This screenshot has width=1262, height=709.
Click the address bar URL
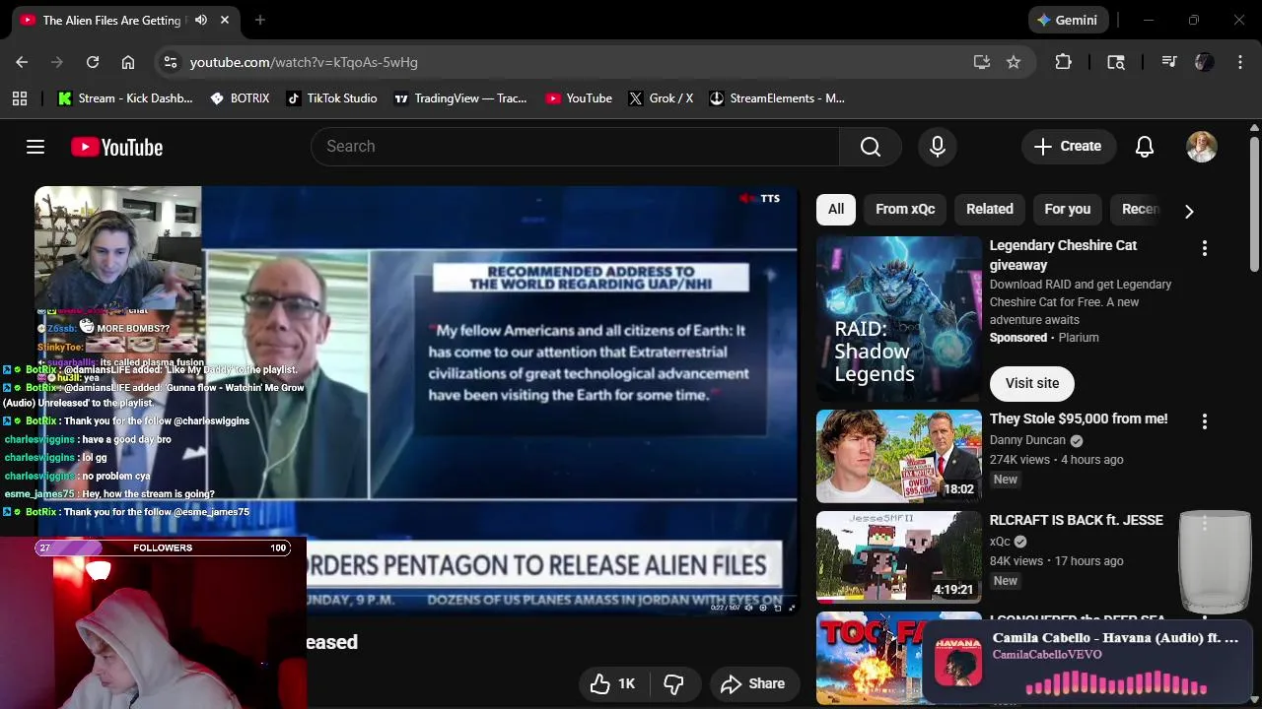point(304,62)
